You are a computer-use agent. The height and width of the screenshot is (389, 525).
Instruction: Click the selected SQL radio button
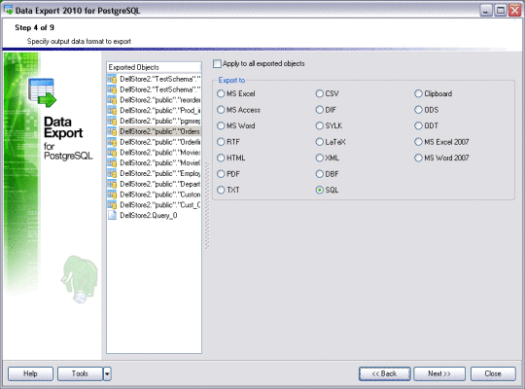[x=320, y=190]
